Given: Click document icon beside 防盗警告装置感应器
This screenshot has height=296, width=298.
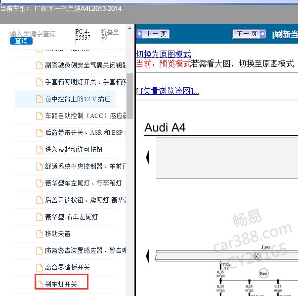Looking at the screenshot, I should click(x=40, y=251).
